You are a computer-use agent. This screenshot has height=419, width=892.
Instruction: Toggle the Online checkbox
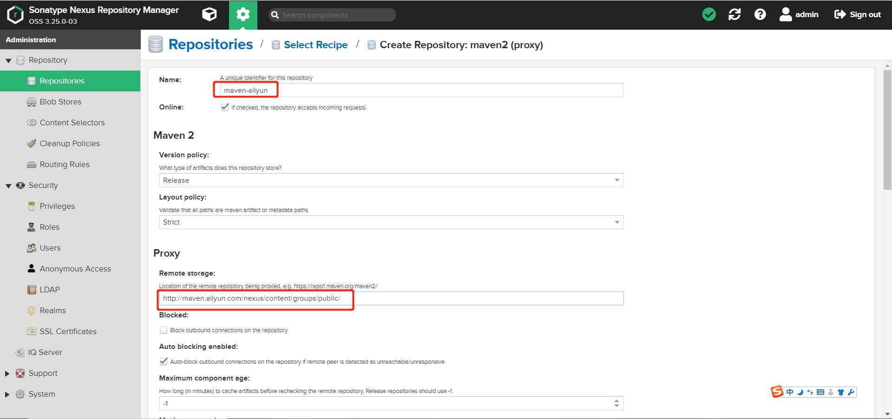[x=225, y=107]
